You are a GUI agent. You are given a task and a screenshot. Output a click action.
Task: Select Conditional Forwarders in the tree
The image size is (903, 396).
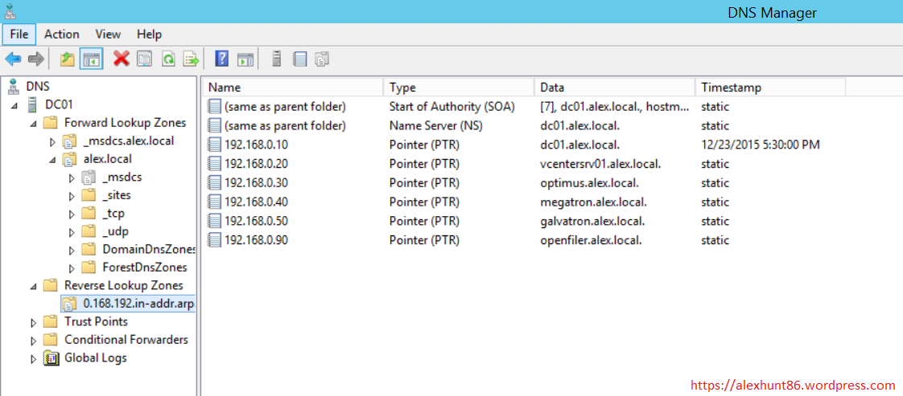pyautogui.click(x=126, y=340)
